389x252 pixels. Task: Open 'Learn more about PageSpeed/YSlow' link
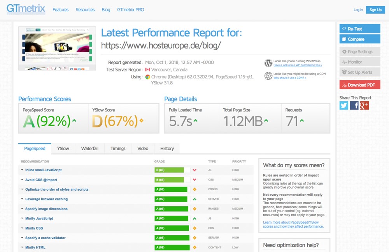coord(293,224)
